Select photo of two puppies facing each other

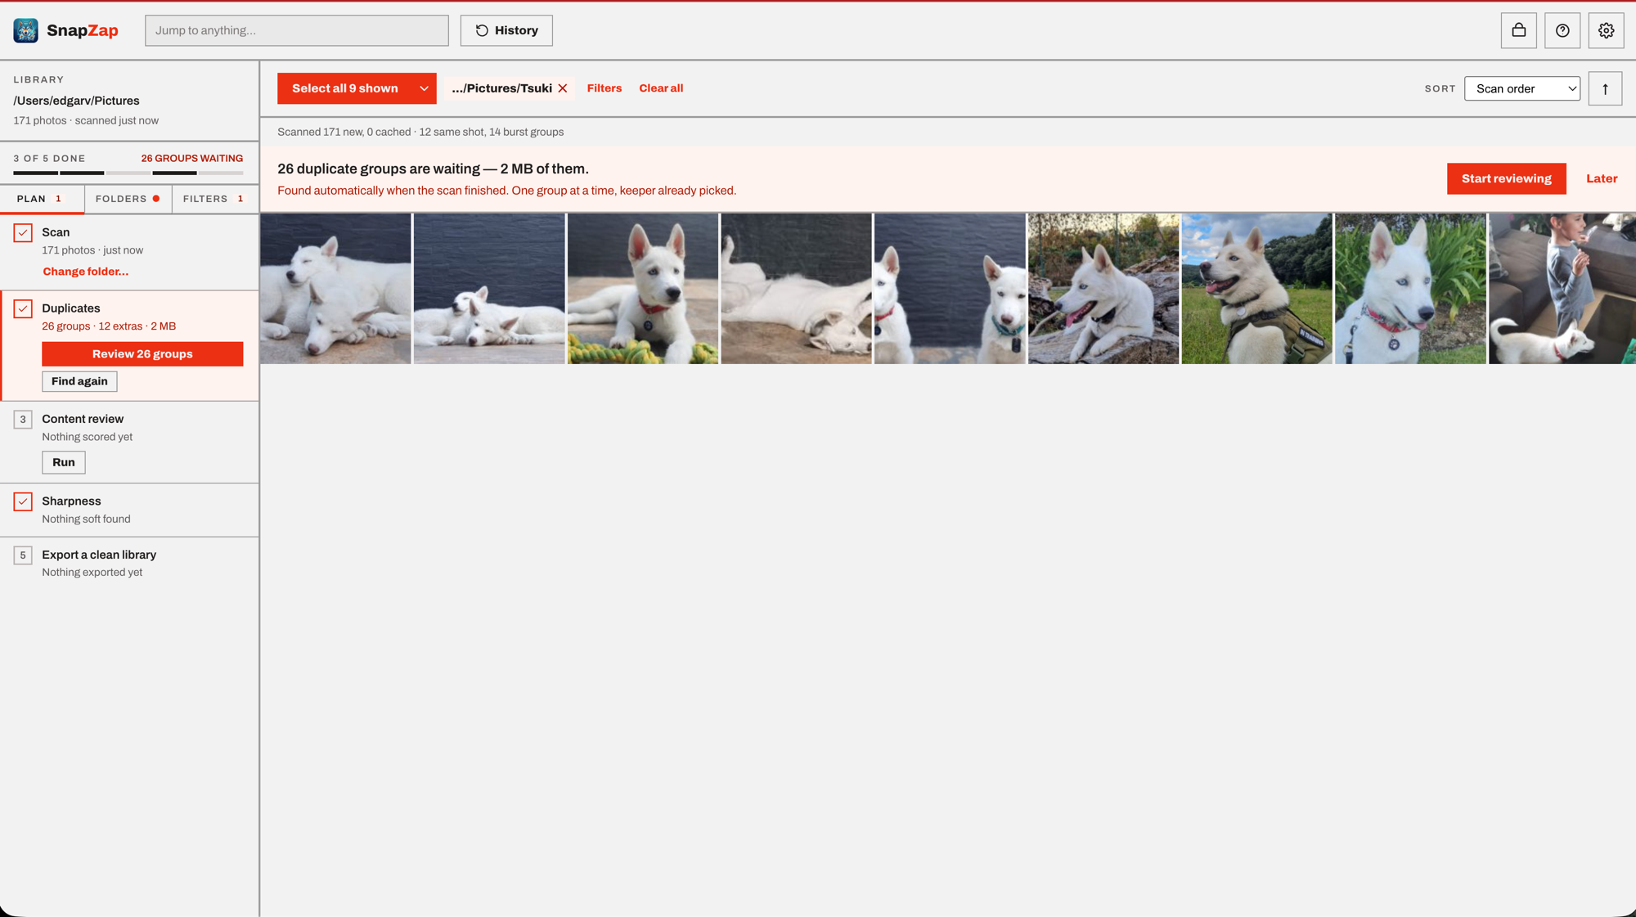coord(950,289)
